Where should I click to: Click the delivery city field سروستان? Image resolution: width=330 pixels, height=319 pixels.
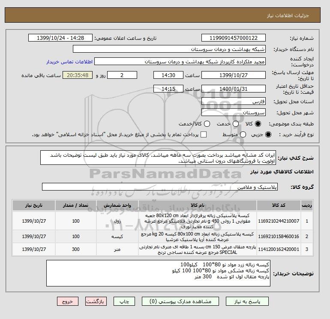click(x=234, y=113)
